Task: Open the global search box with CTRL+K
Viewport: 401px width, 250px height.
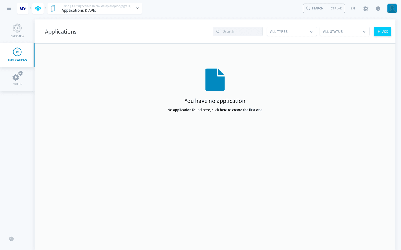Action: (324, 8)
